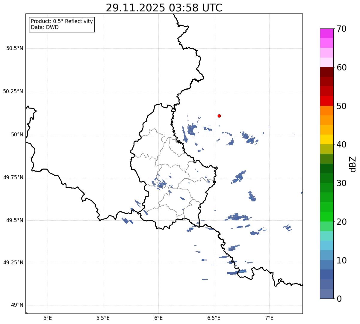The height and width of the screenshot is (324, 360).
Task: Select the dark maroon swatch just below 60 dBZ
Action: point(326,72)
